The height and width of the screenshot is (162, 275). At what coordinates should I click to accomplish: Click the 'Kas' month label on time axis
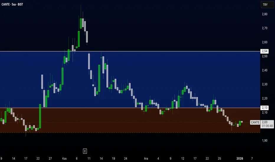tap(64, 158)
